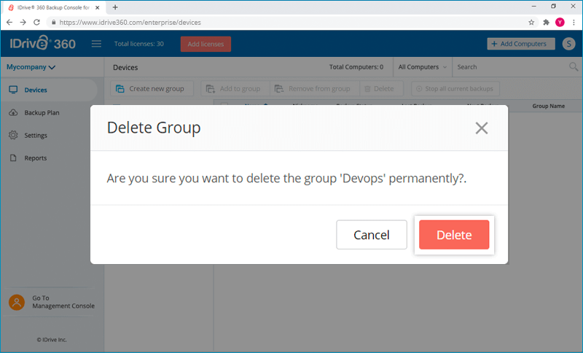Reload the page with refresh icon
This screenshot has height=353, width=583.
(x=36, y=23)
